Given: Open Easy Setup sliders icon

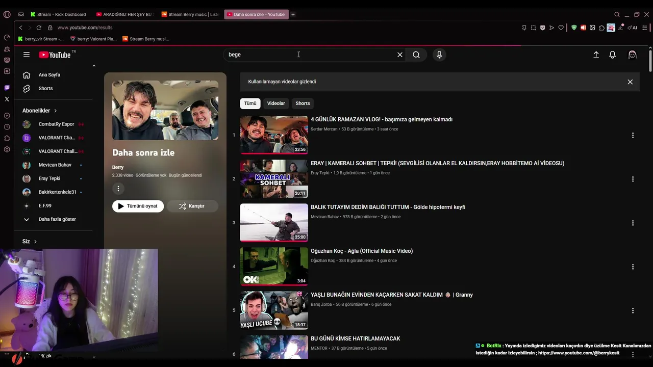Looking at the screenshot, I should click(x=645, y=28).
